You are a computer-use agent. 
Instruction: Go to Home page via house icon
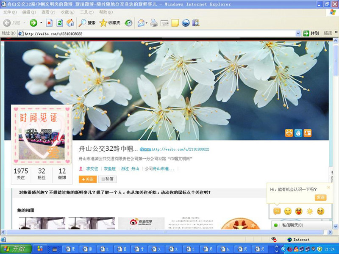(70, 23)
